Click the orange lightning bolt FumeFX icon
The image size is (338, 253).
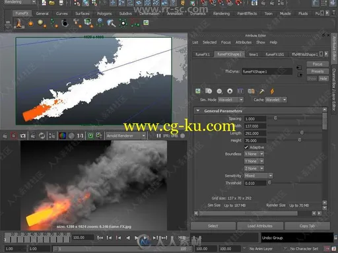272,91
